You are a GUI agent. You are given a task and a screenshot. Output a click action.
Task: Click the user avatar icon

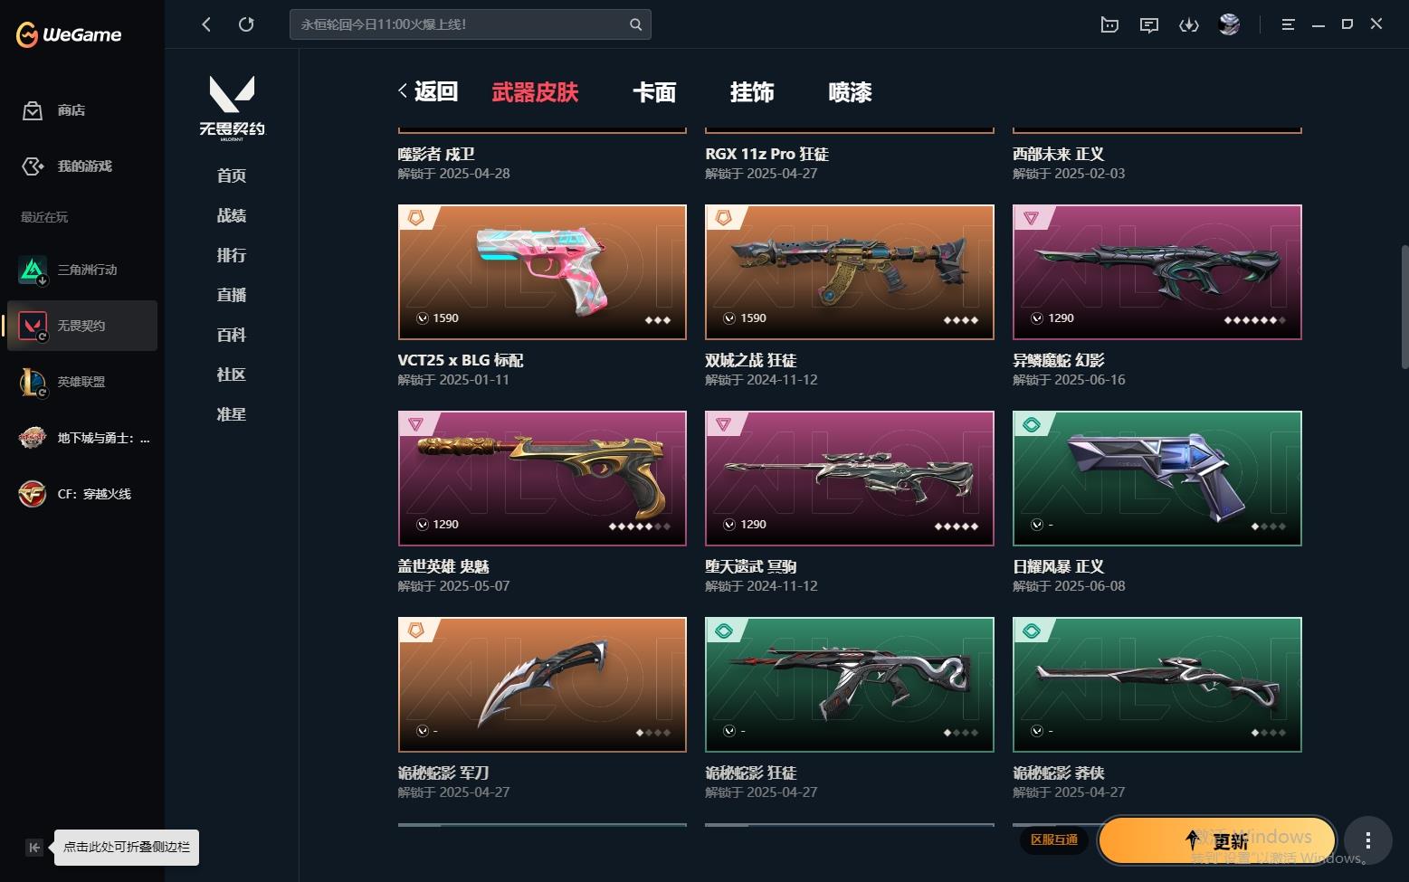coord(1229,24)
